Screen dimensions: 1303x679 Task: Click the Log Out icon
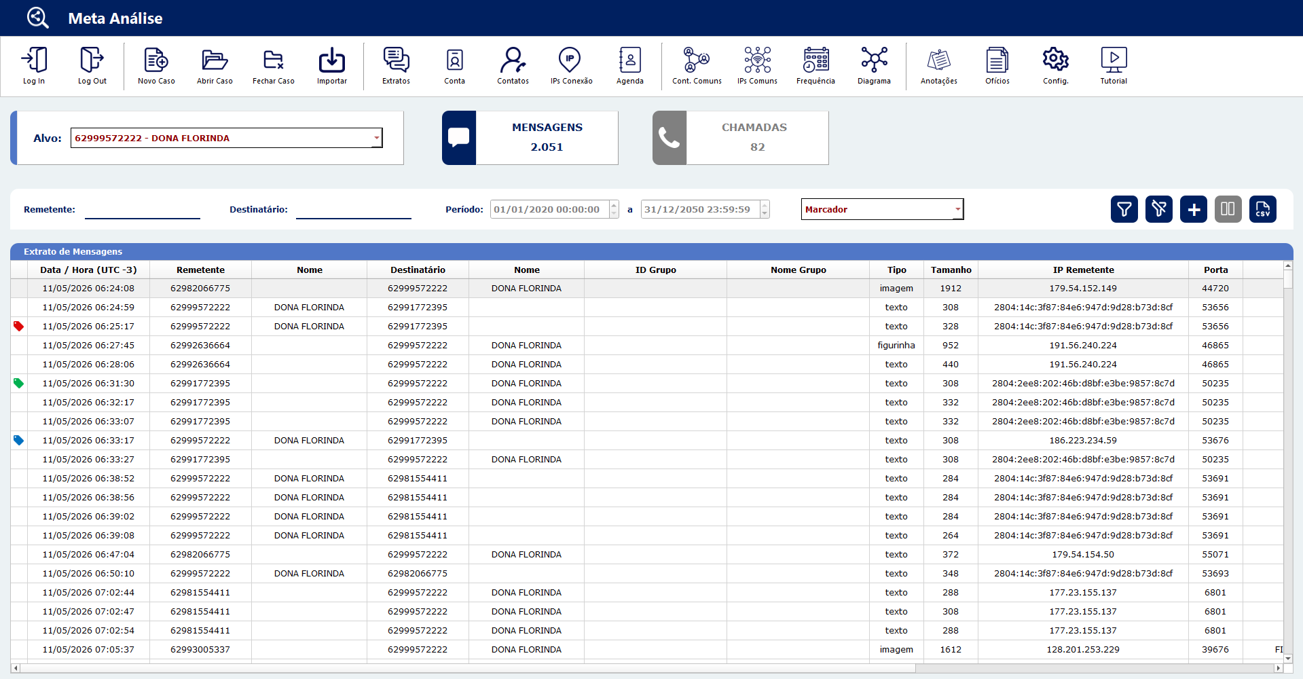(x=92, y=65)
